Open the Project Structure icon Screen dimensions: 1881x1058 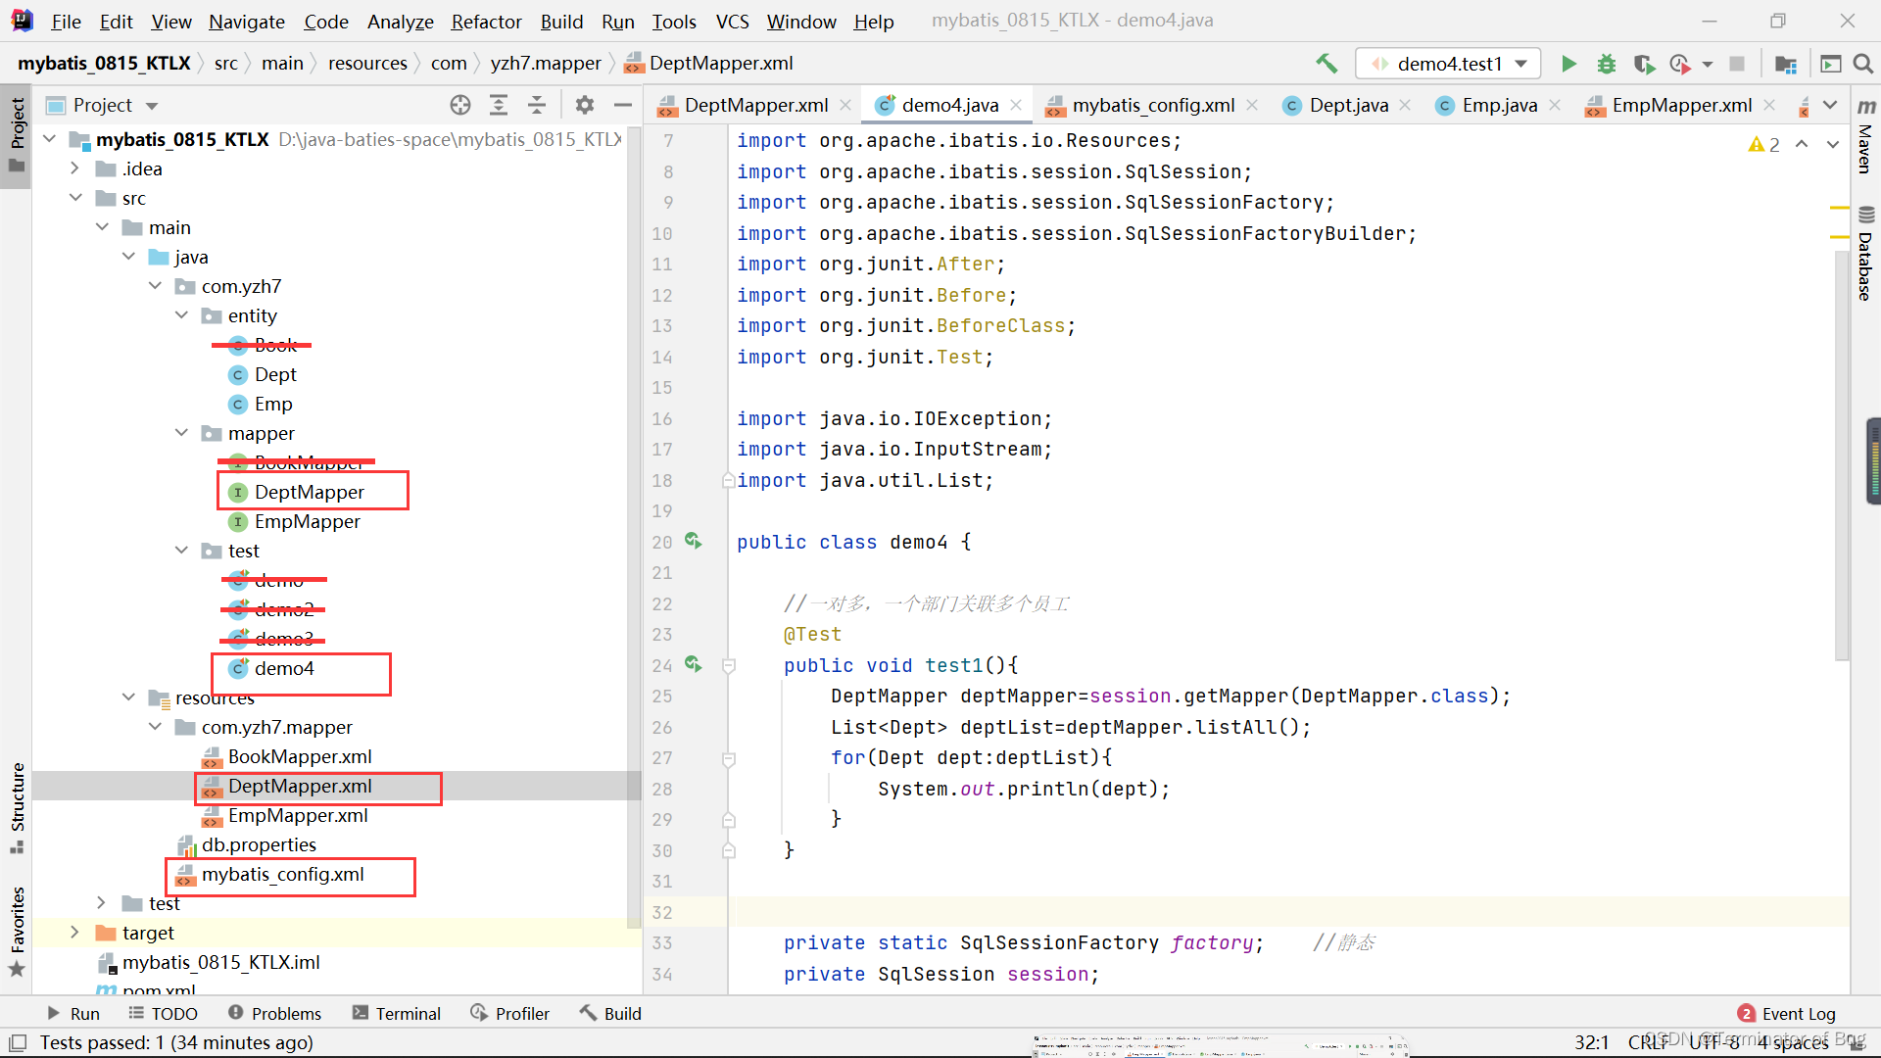[1786, 64]
